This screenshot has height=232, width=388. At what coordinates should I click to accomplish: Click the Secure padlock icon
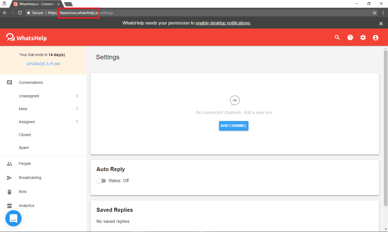point(29,13)
